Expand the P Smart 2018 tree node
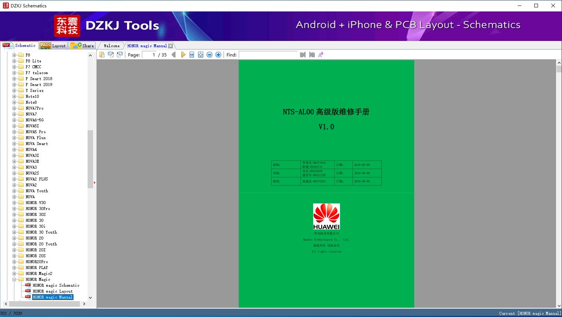The height and width of the screenshot is (317, 562). (x=14, y=79)
